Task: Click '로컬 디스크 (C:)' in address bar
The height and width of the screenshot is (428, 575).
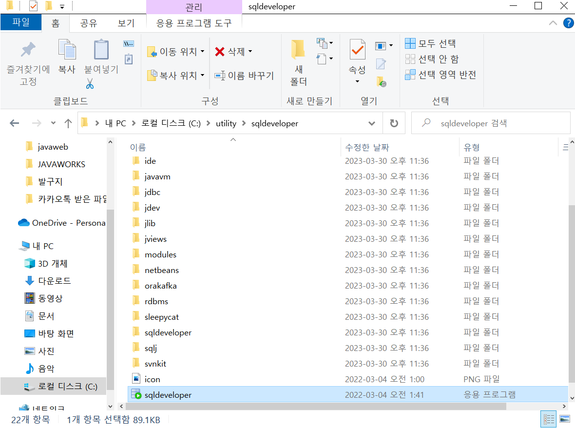Action: pyautogui.click(x=171, y=124)
